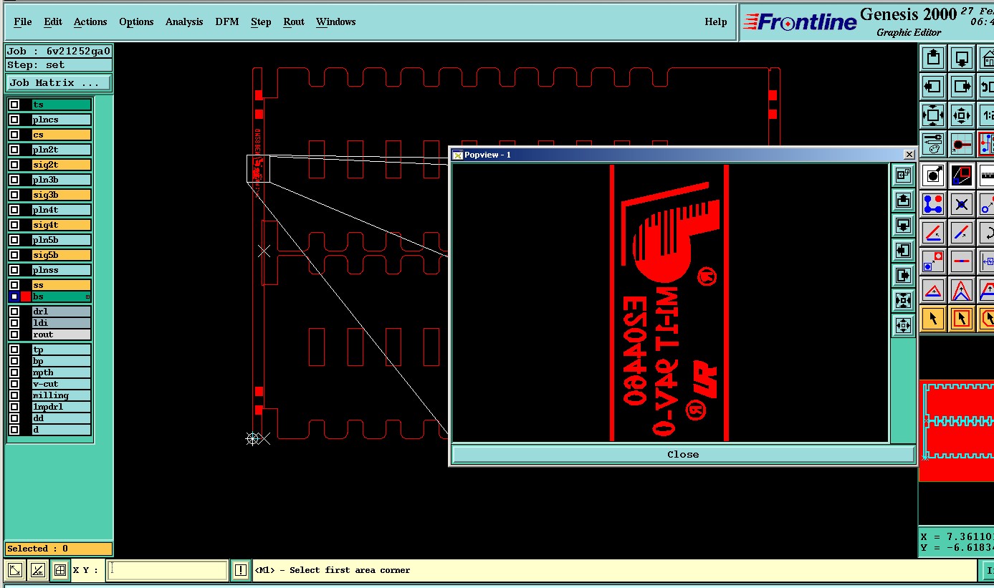Viewport: 994px width, 588px height.
Task: Click the diagonal arrow icon at bottom left
Action: (x=14, y=570)
